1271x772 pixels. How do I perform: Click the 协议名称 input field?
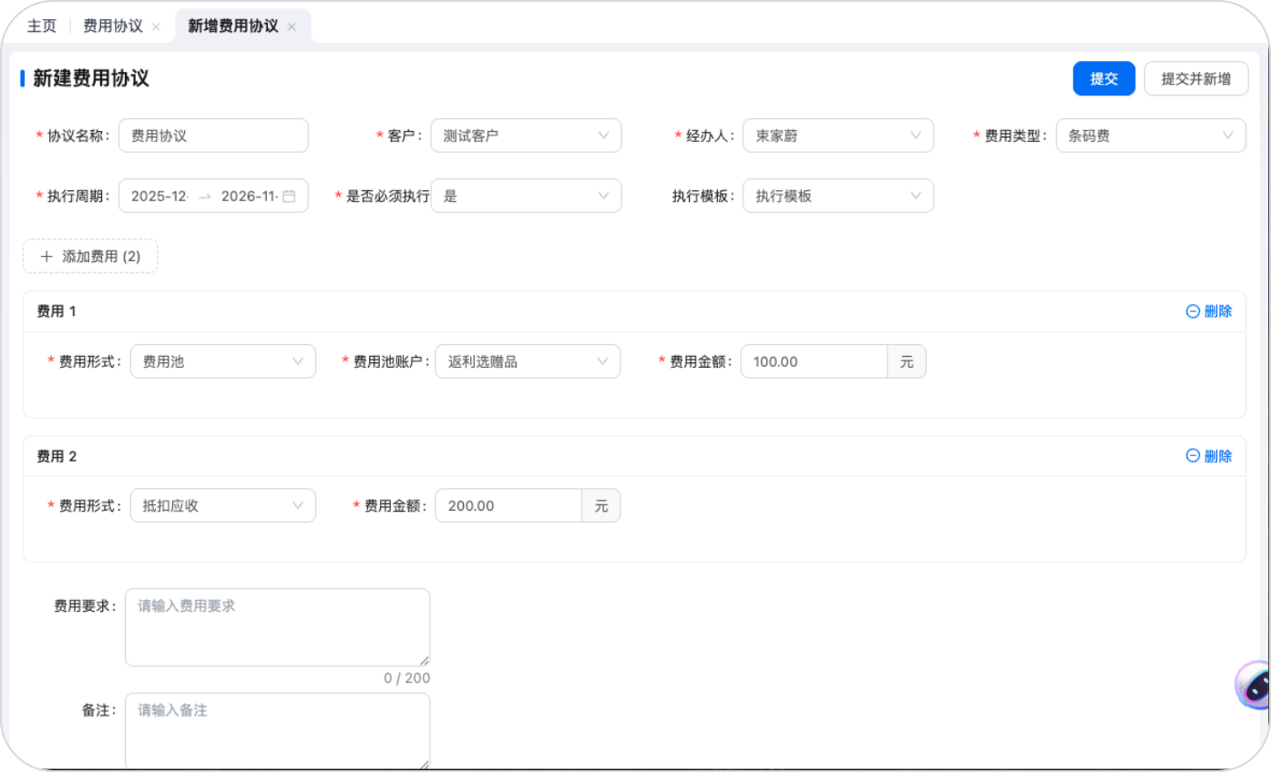[x=213, y=136]
